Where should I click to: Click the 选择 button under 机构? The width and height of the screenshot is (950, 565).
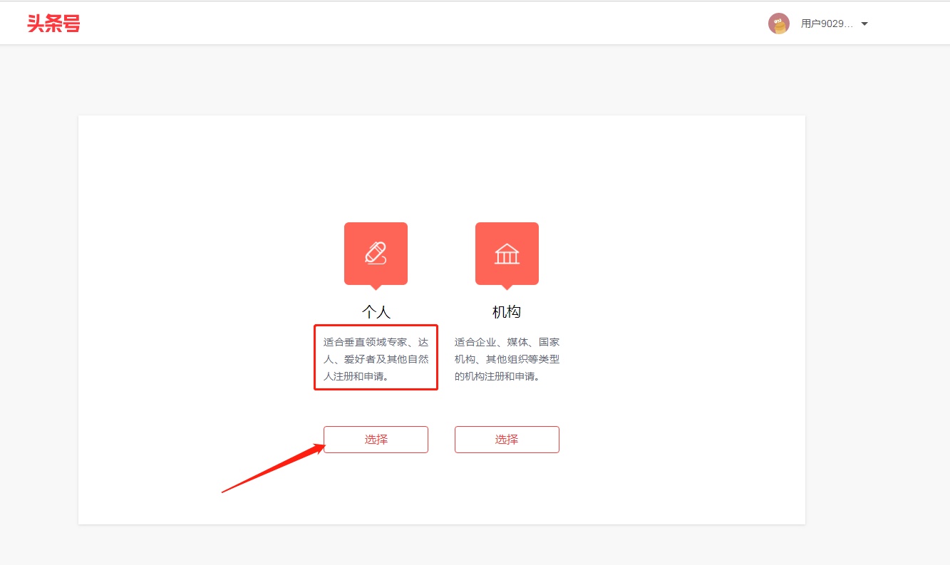tap(507, 440)
